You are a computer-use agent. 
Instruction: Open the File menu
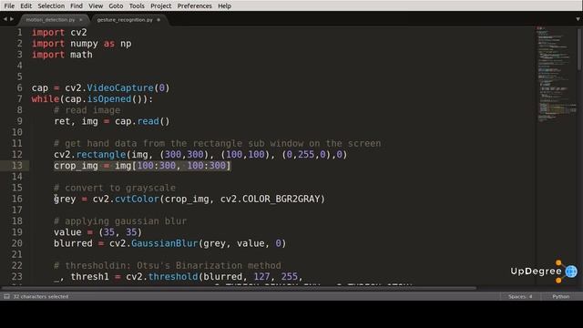point(9,6)
